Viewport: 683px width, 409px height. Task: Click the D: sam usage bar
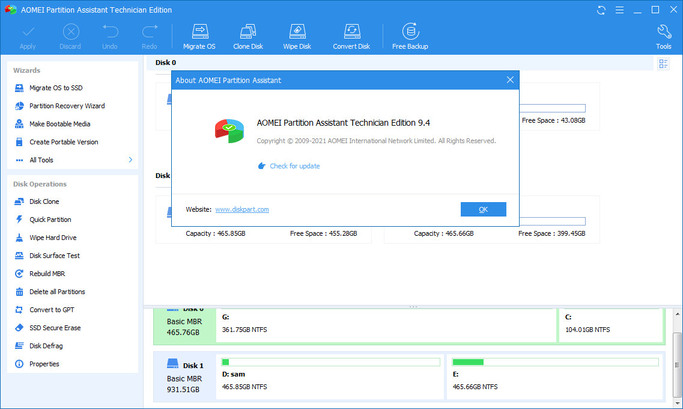pos(330,362)
